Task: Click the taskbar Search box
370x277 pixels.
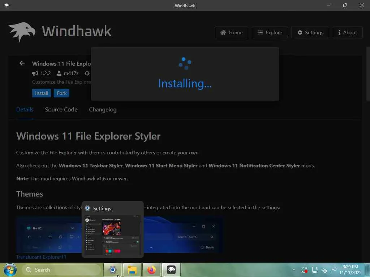Action: click(x=61, y=270)
